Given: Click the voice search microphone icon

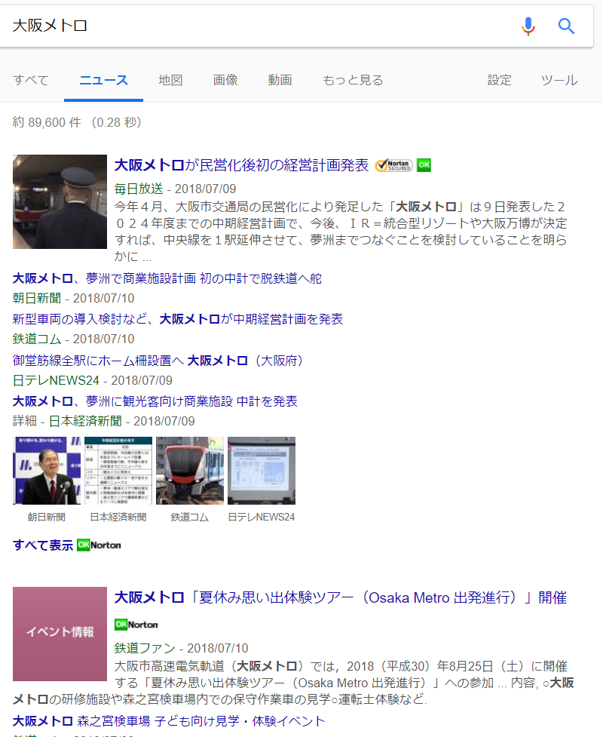Looking at the screenshot, I should (528, 26).
